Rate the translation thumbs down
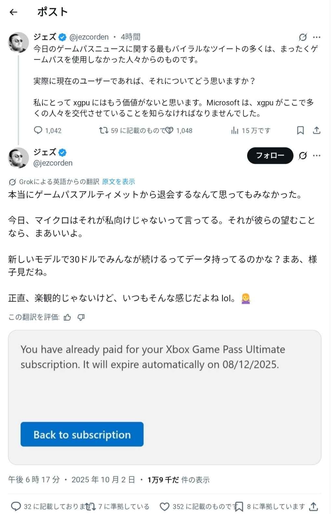This screenshot has width=333, height=514. pyautogui.click(x=81, y=317)
